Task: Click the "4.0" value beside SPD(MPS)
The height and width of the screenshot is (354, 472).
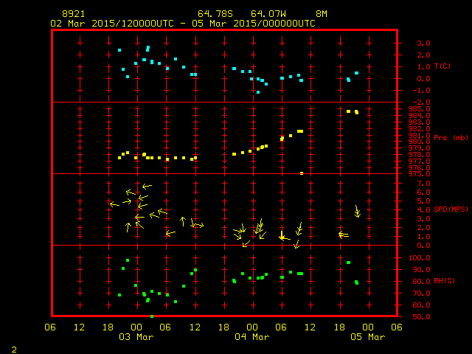Action: point(424,209)
